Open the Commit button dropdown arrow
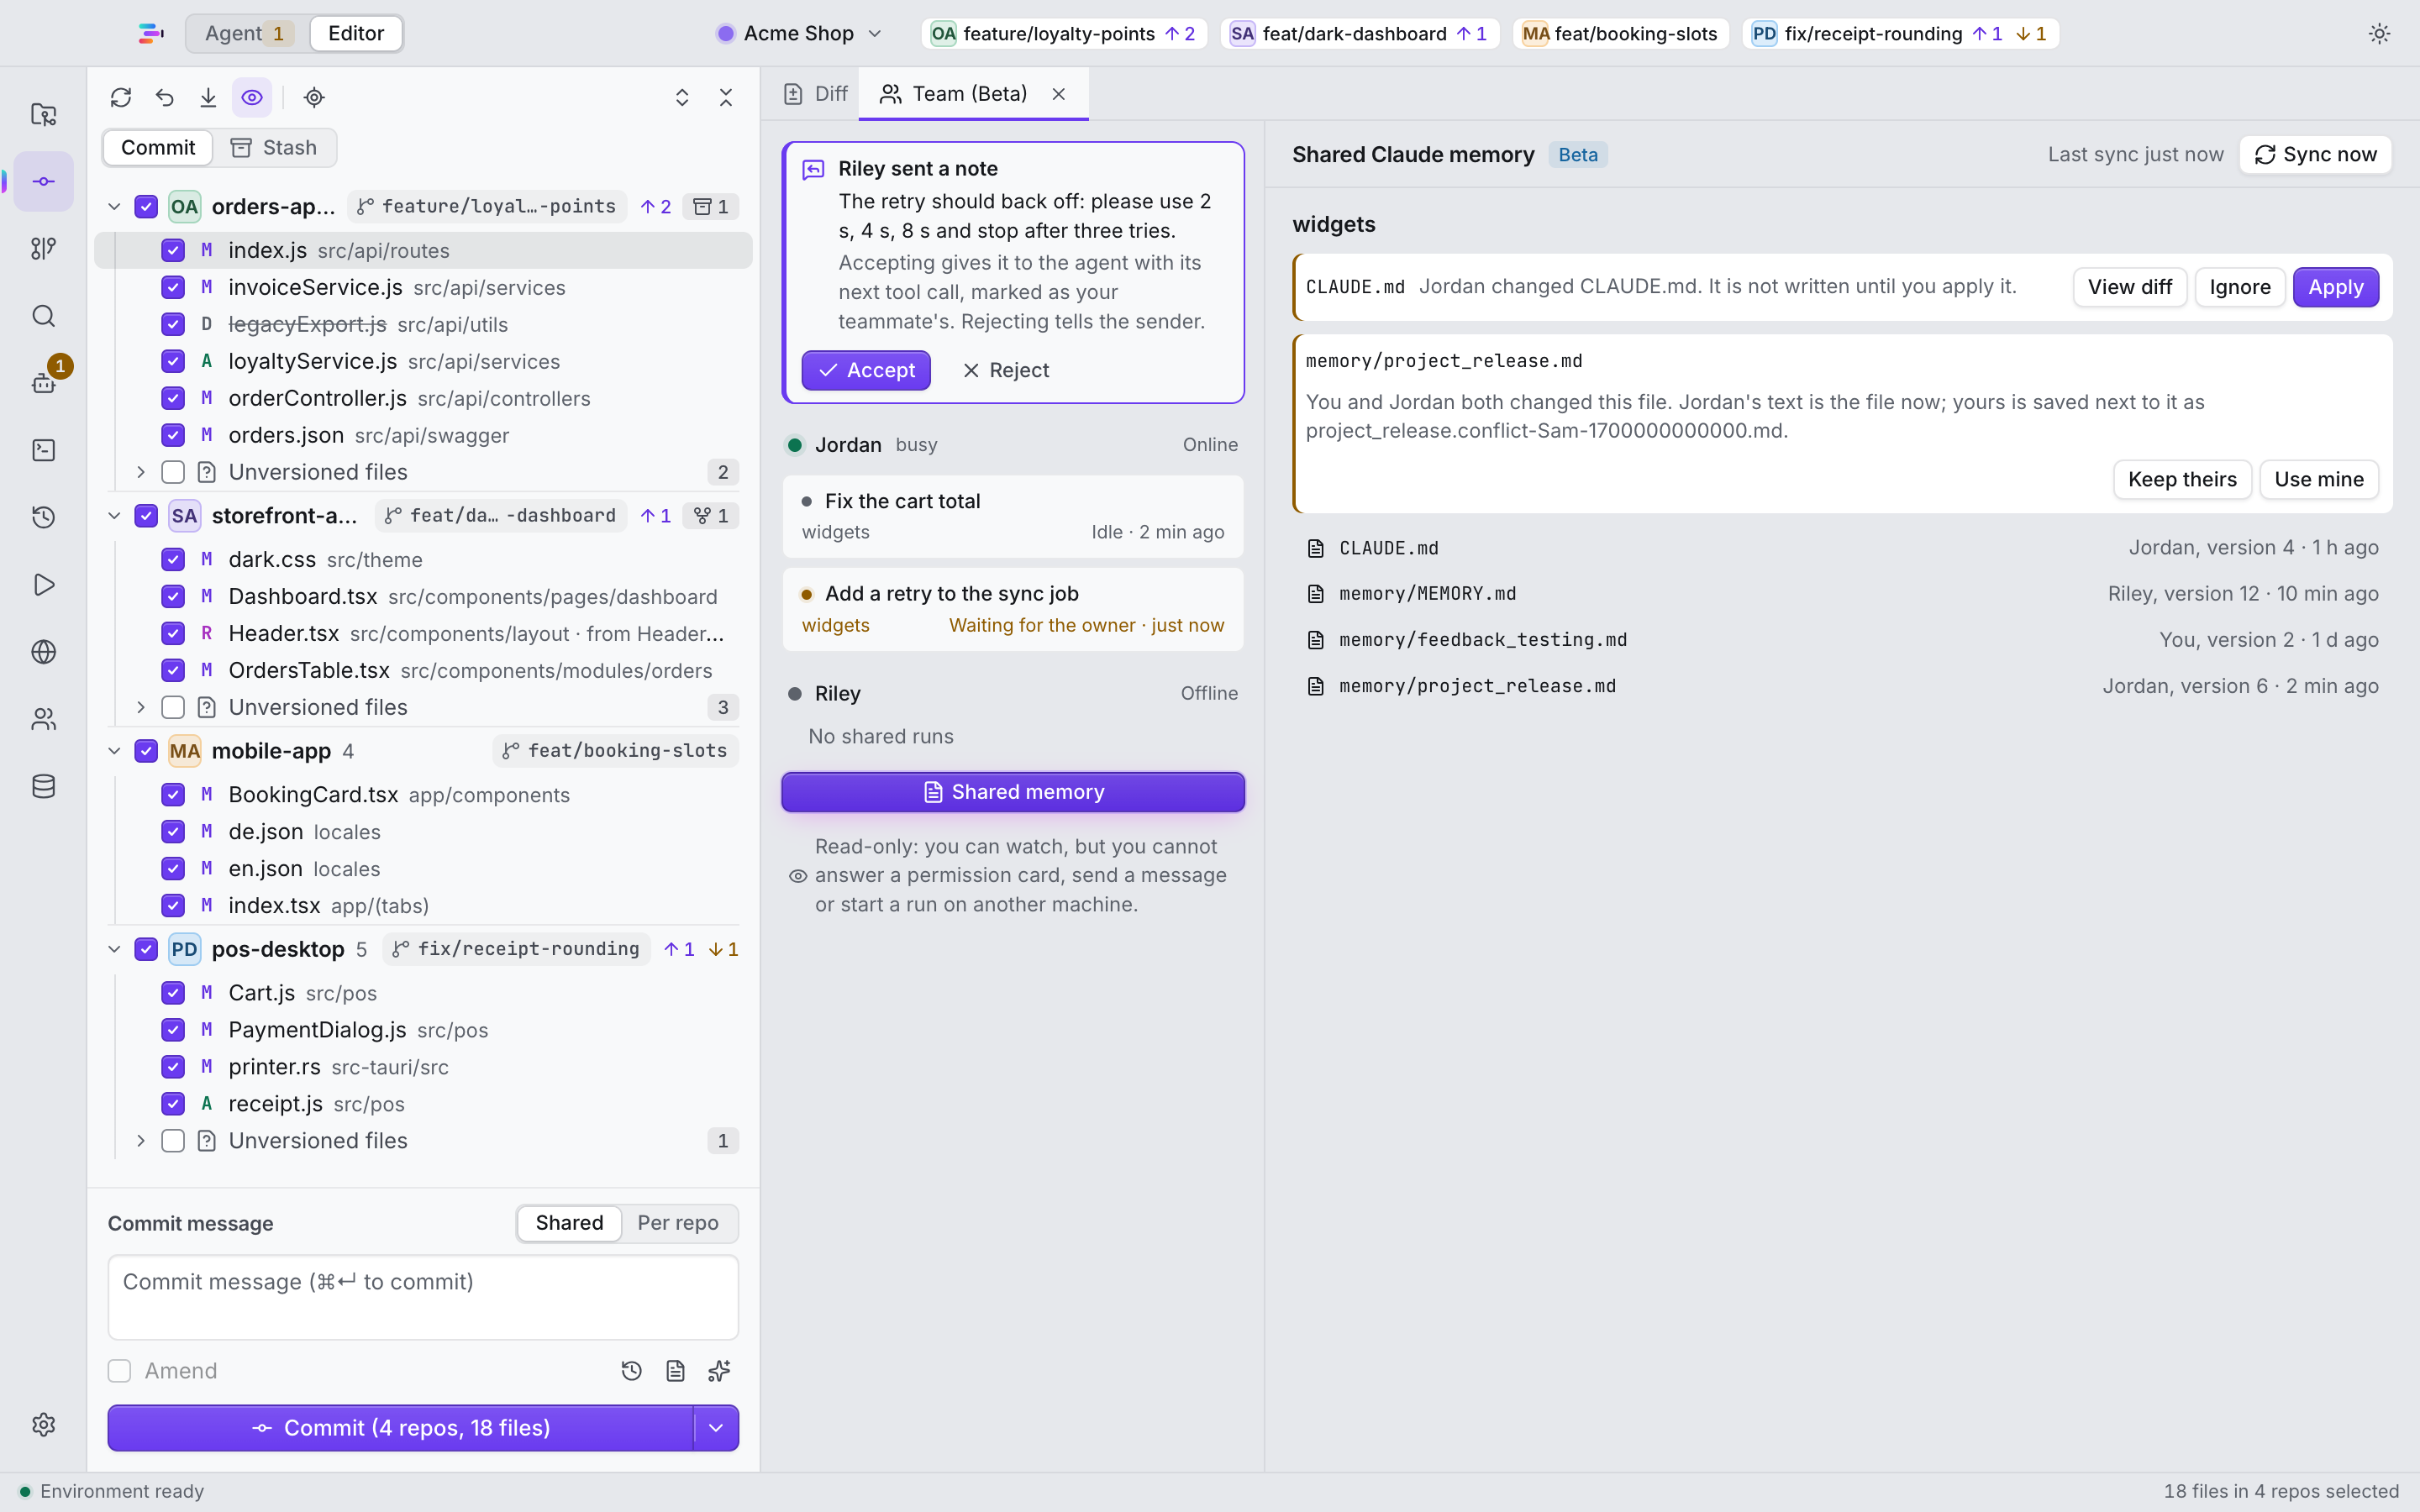Screen dimensions: 2420x1512 (716, 1428)
